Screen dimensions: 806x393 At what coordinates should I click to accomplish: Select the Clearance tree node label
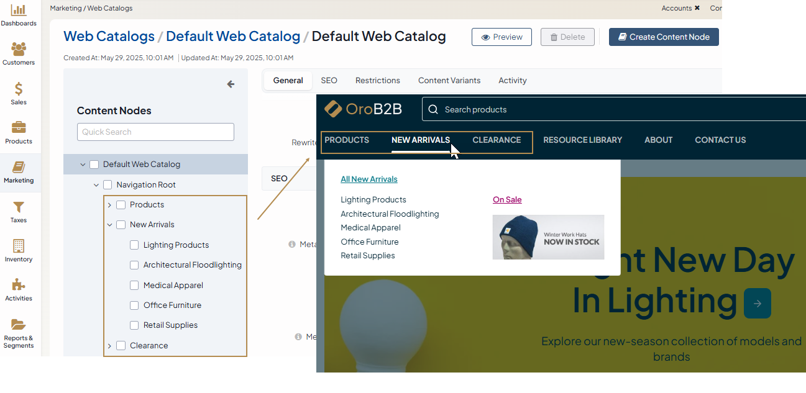pos(149,346)
